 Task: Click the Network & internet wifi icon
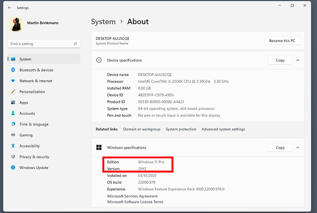point(13,81)
